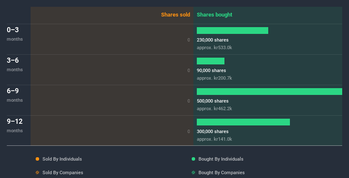
Task: Select the Shares sold column header
Action: 176,15
